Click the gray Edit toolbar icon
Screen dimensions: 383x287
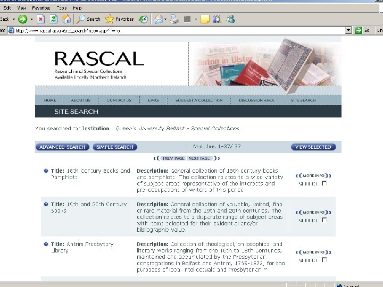click(187, 19)
